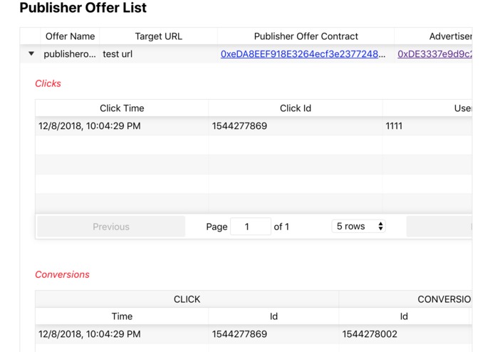
Task: Click Publisher Offer Contract column header
Action: coord(306,36)
